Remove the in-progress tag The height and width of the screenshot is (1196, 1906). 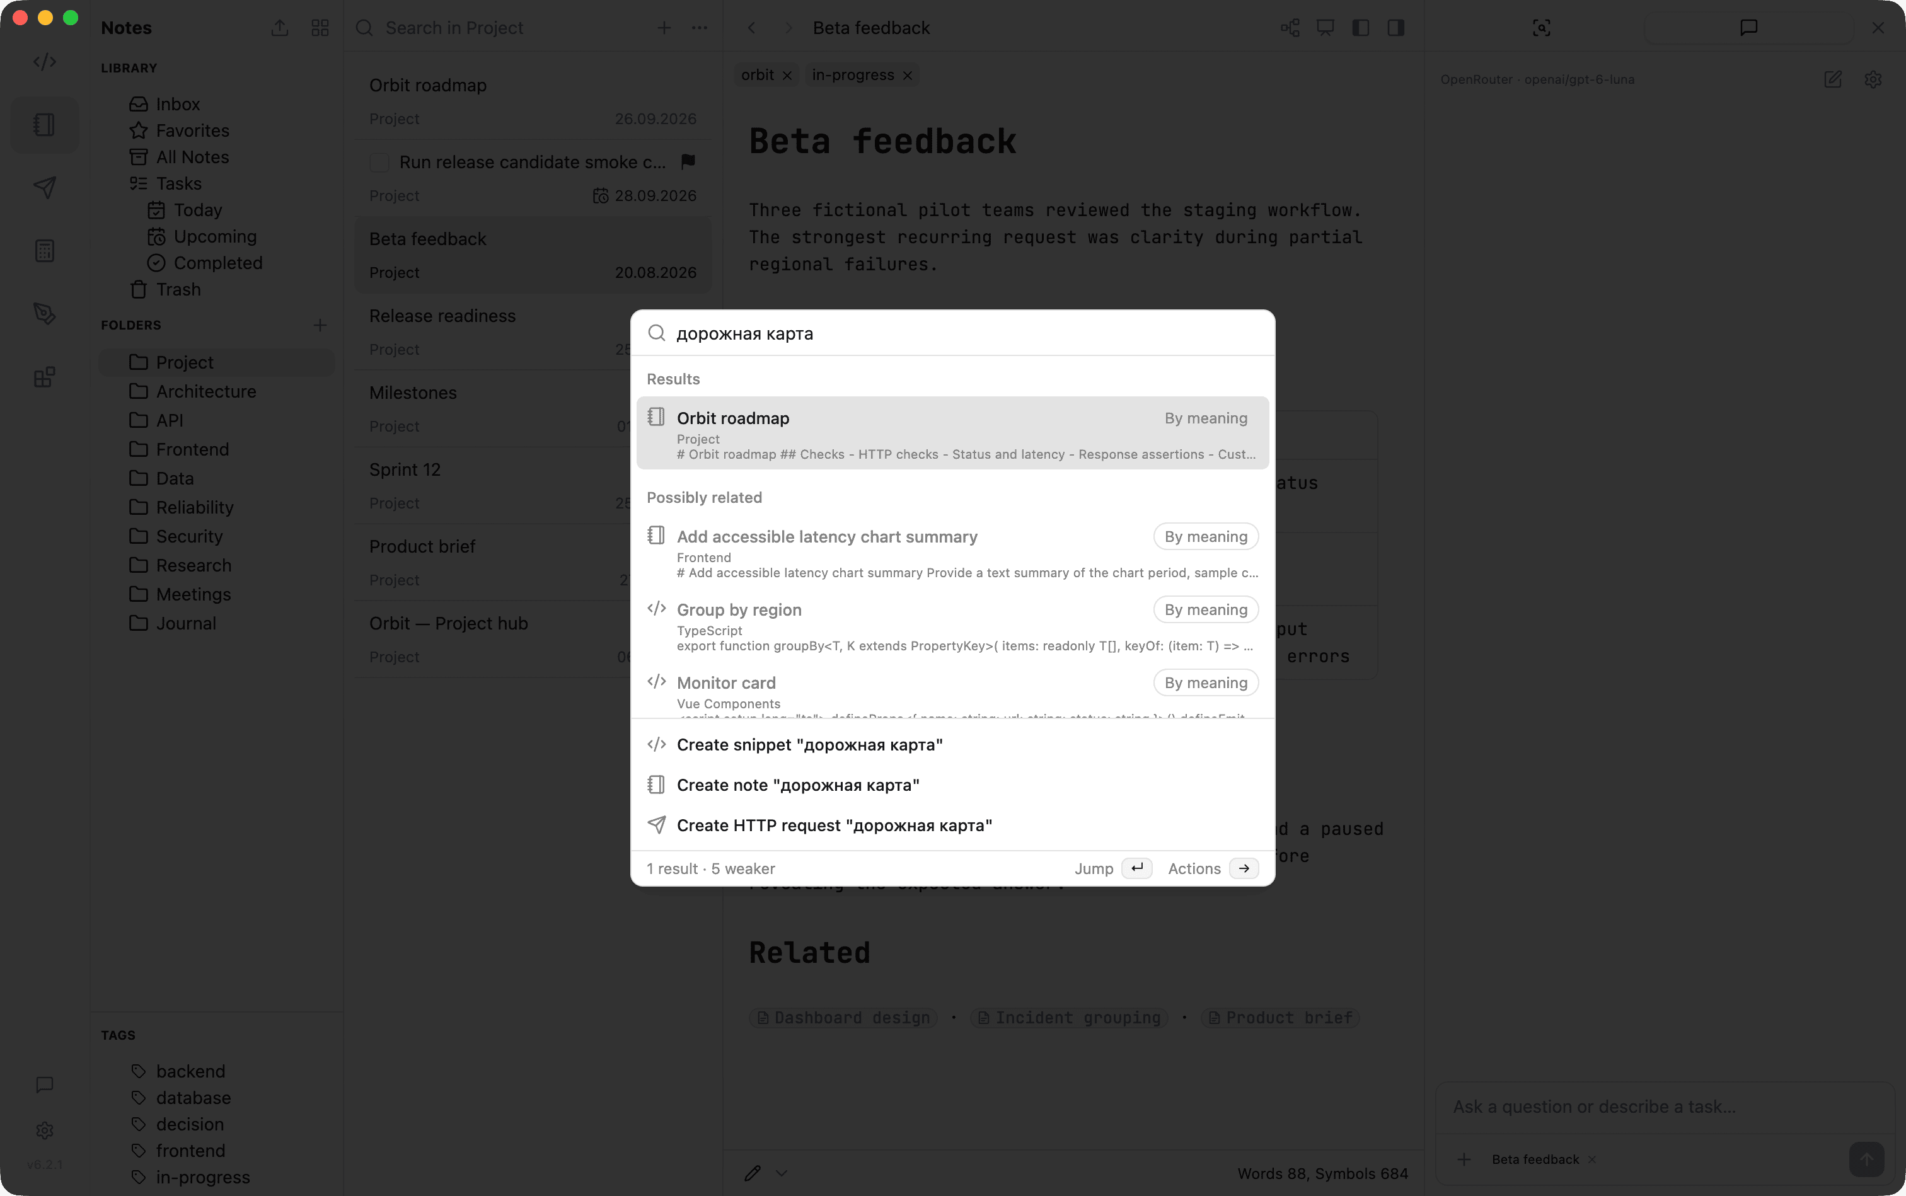click(908, 75)
